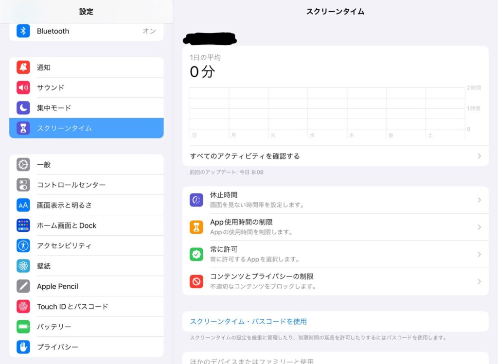Tap スクリーンタイム・パスコードを使用 link
Screen dimensions: 498x364
tap(249, 322)
